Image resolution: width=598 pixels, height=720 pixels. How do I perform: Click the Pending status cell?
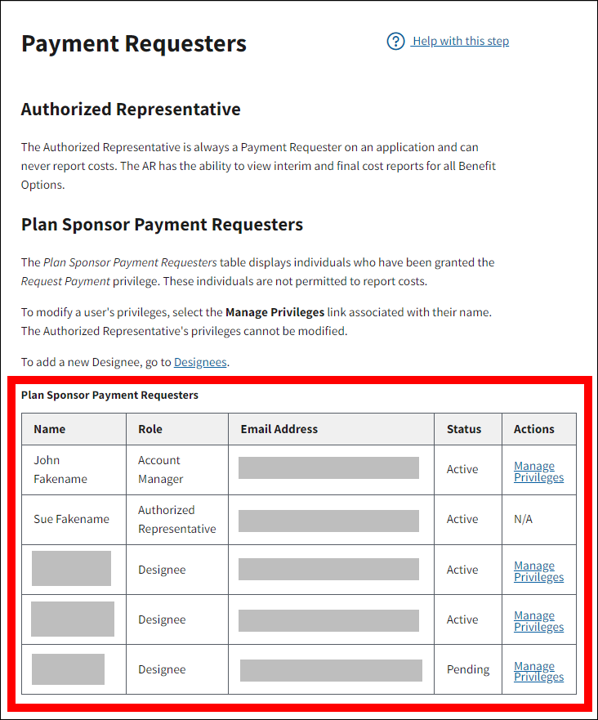click(468, 669)
